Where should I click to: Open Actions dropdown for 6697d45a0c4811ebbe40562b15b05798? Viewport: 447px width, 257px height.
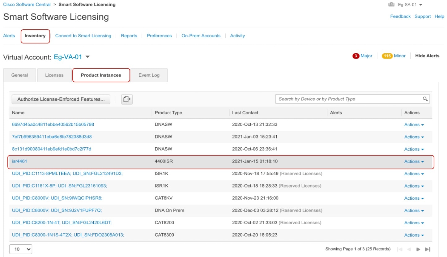[414, 125]
